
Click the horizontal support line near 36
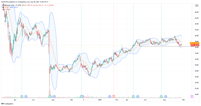pyautogui.click(x=161, y=46)
